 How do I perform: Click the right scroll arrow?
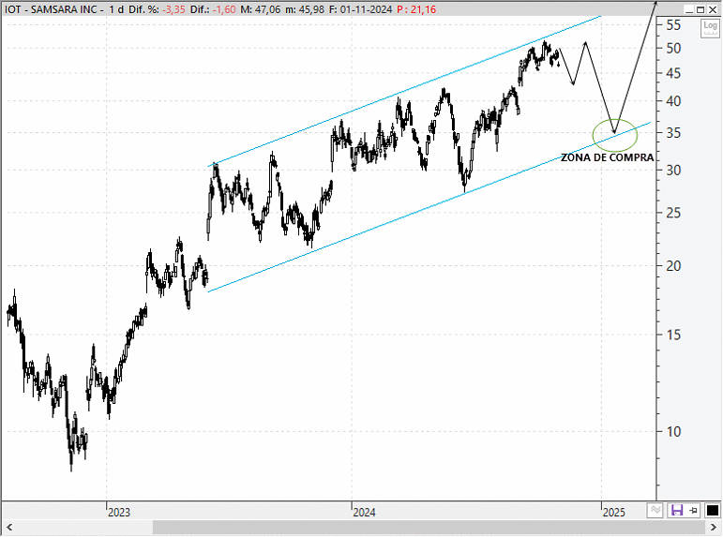(714, 527)
